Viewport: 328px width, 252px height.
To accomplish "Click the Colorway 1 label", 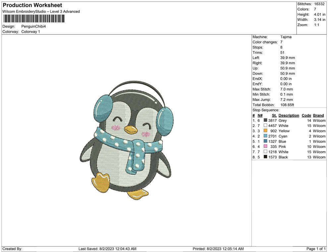I will point(30,32).
